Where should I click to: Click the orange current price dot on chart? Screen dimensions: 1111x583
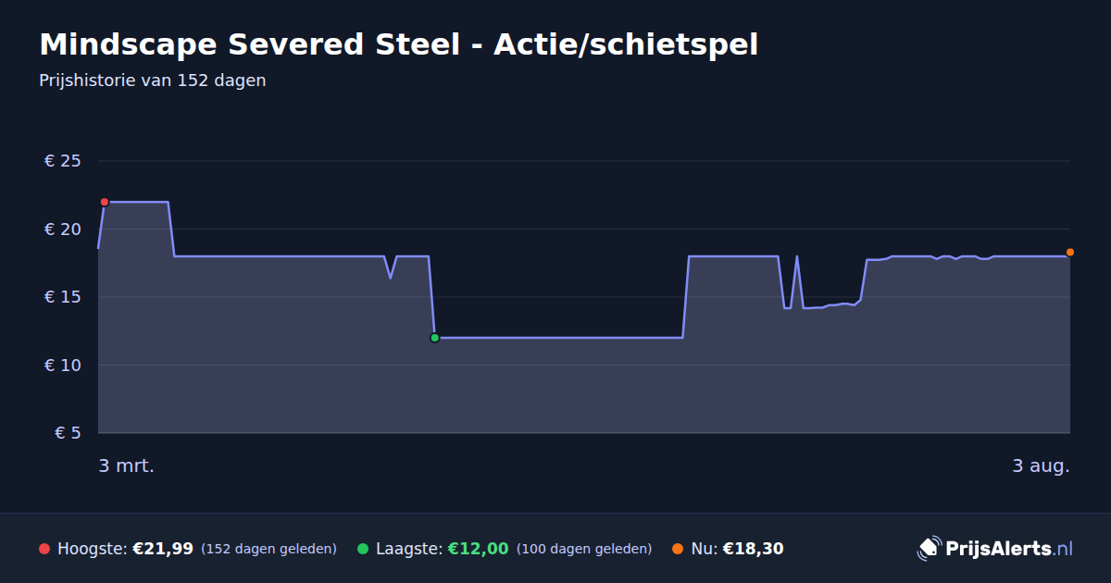coord(1069,252)
